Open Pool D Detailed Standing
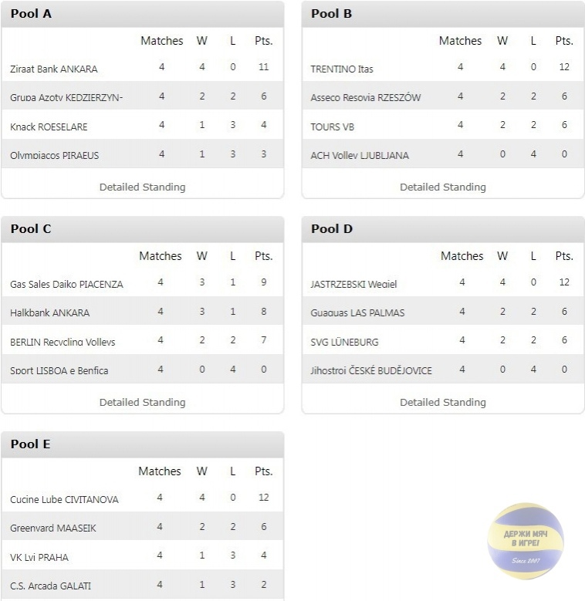 443,403
